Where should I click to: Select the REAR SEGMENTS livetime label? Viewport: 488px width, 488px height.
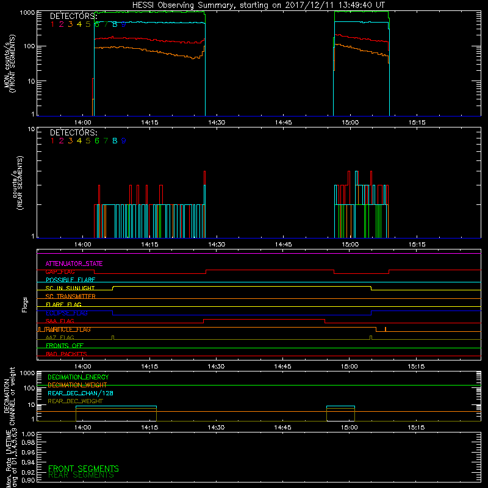click(81, 475)
